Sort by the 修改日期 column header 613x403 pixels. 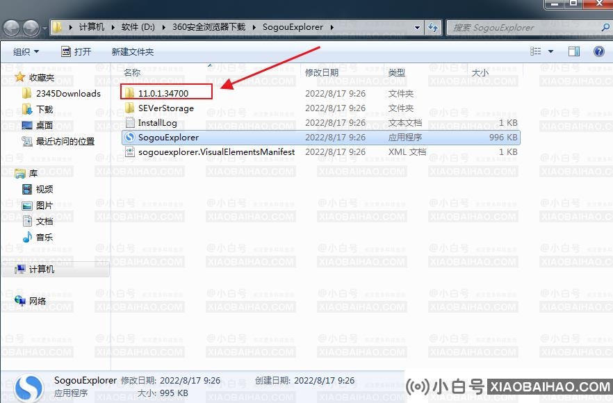[x=321, y=73]
